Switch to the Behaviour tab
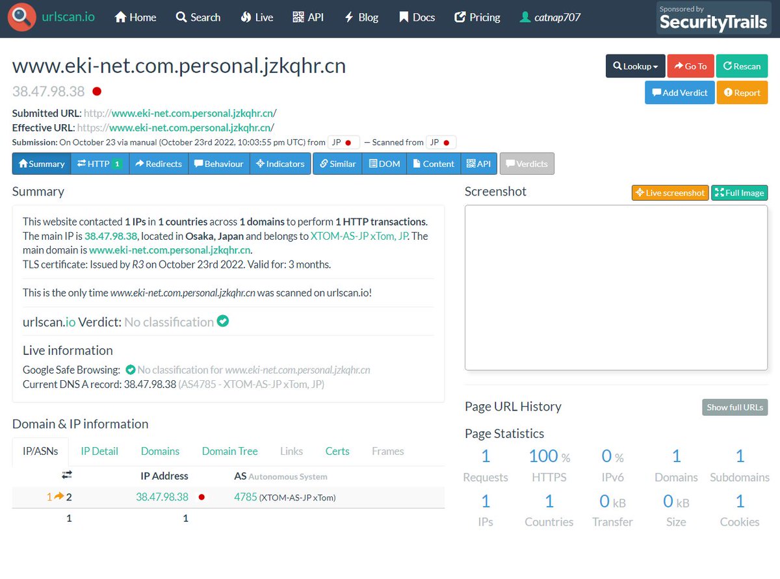This screenshot has width=780, height=579. 218,164
